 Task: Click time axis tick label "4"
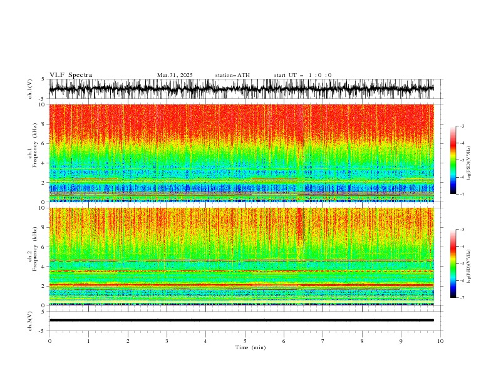[x=205, y=341]
